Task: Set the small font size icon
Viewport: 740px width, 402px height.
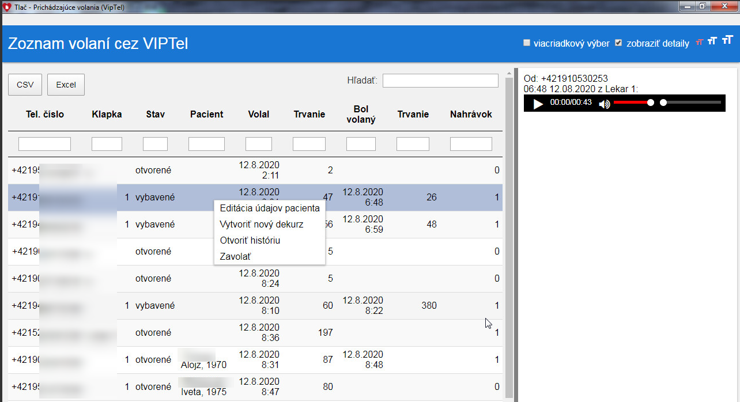Action: [700, 42]
